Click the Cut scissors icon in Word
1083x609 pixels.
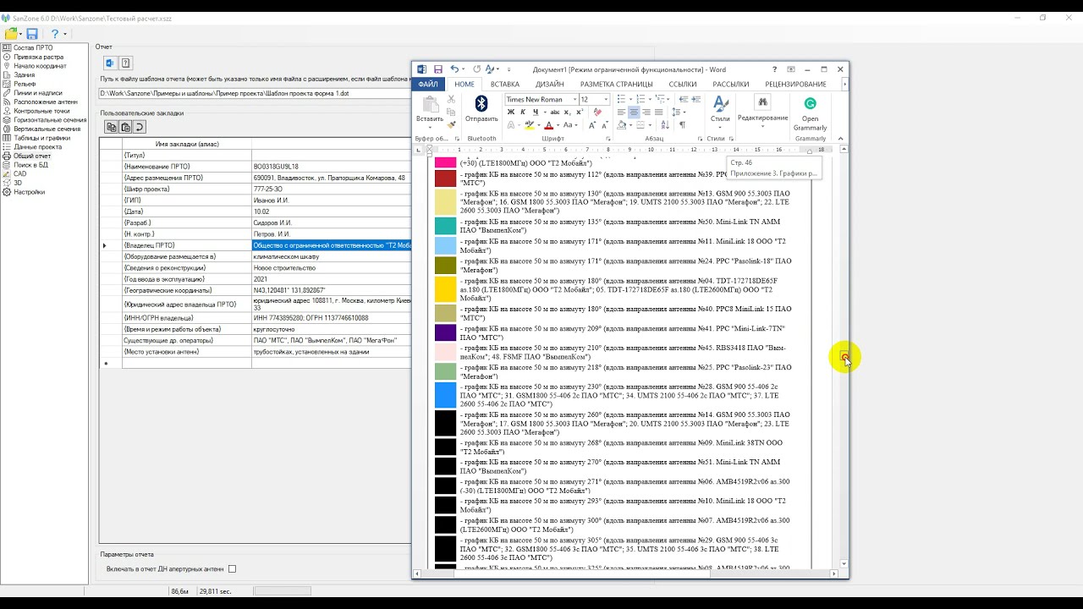(x=451, y=99)
